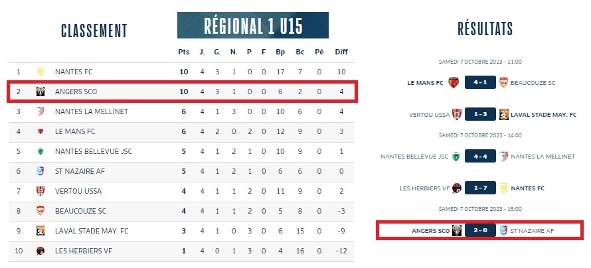Click the Nantes FC team name in standings
The height and width of the screenshot is (268, 591).
point(74,72)
